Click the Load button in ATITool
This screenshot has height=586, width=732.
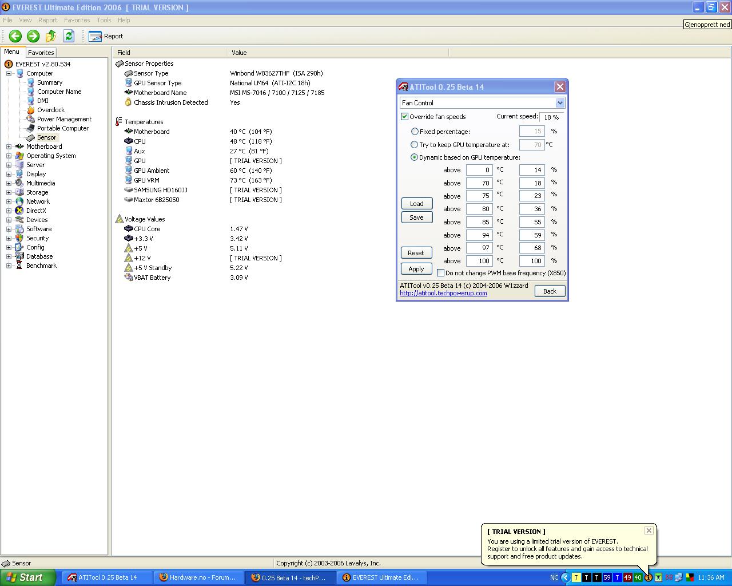click(417, 204)
